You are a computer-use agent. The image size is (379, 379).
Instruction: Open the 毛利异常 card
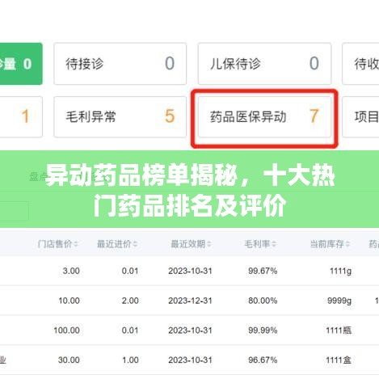(120, 116)
